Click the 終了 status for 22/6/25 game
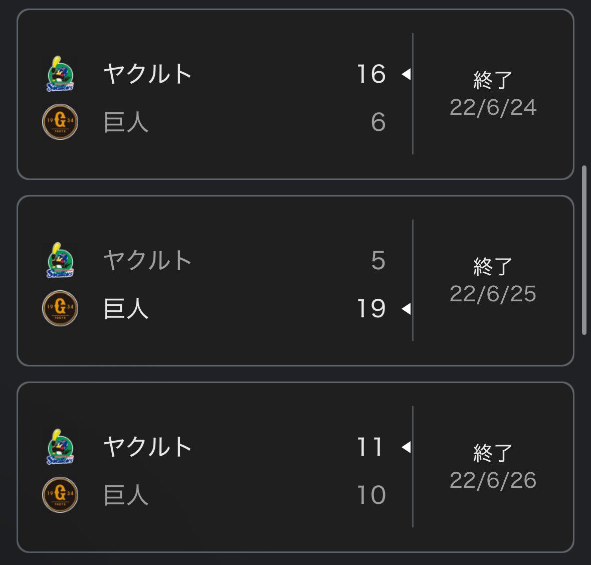The height and width of the screenshot is (565, 591). point(493,267)
